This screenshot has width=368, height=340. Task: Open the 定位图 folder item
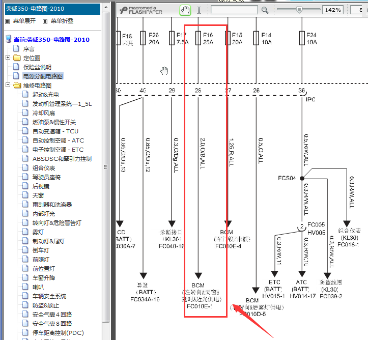click(32, 58)
